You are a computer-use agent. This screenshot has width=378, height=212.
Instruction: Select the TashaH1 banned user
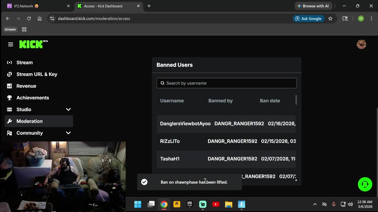170,159
